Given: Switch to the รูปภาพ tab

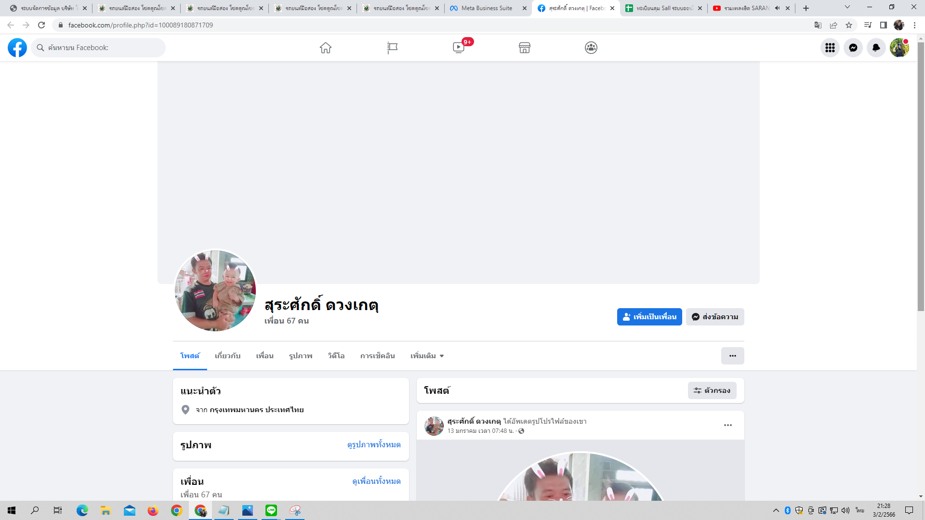Looking at the screenshot, I should 301,356.
